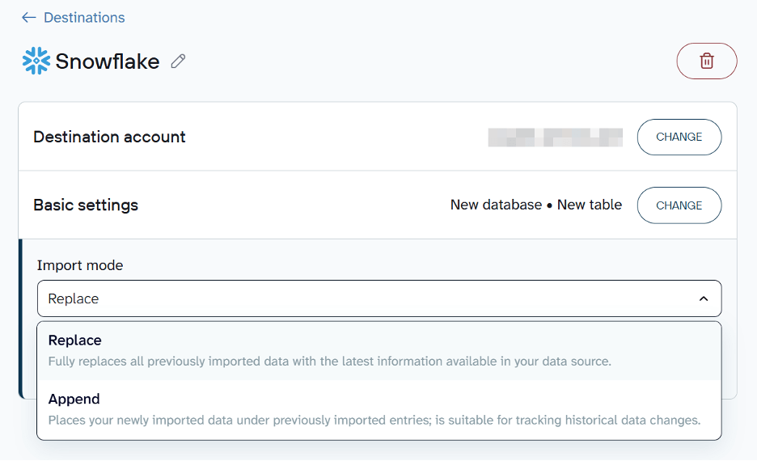Viewport: 757px width, 461px height.
Task: Click the pencil icon to rename destination
Action: 179,61
